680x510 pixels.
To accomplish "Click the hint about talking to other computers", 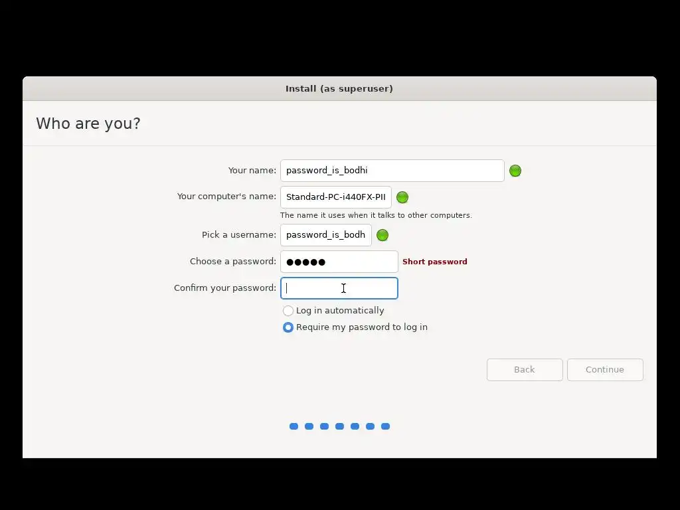I will [x=376, y=215].
